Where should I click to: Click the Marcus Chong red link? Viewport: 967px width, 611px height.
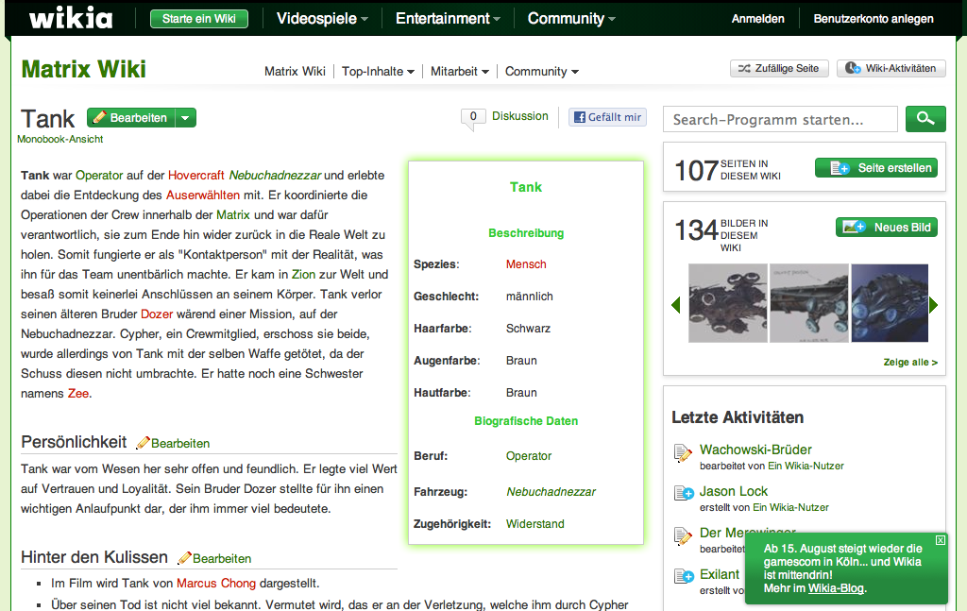pyautogui.click(x=216, y=584)
